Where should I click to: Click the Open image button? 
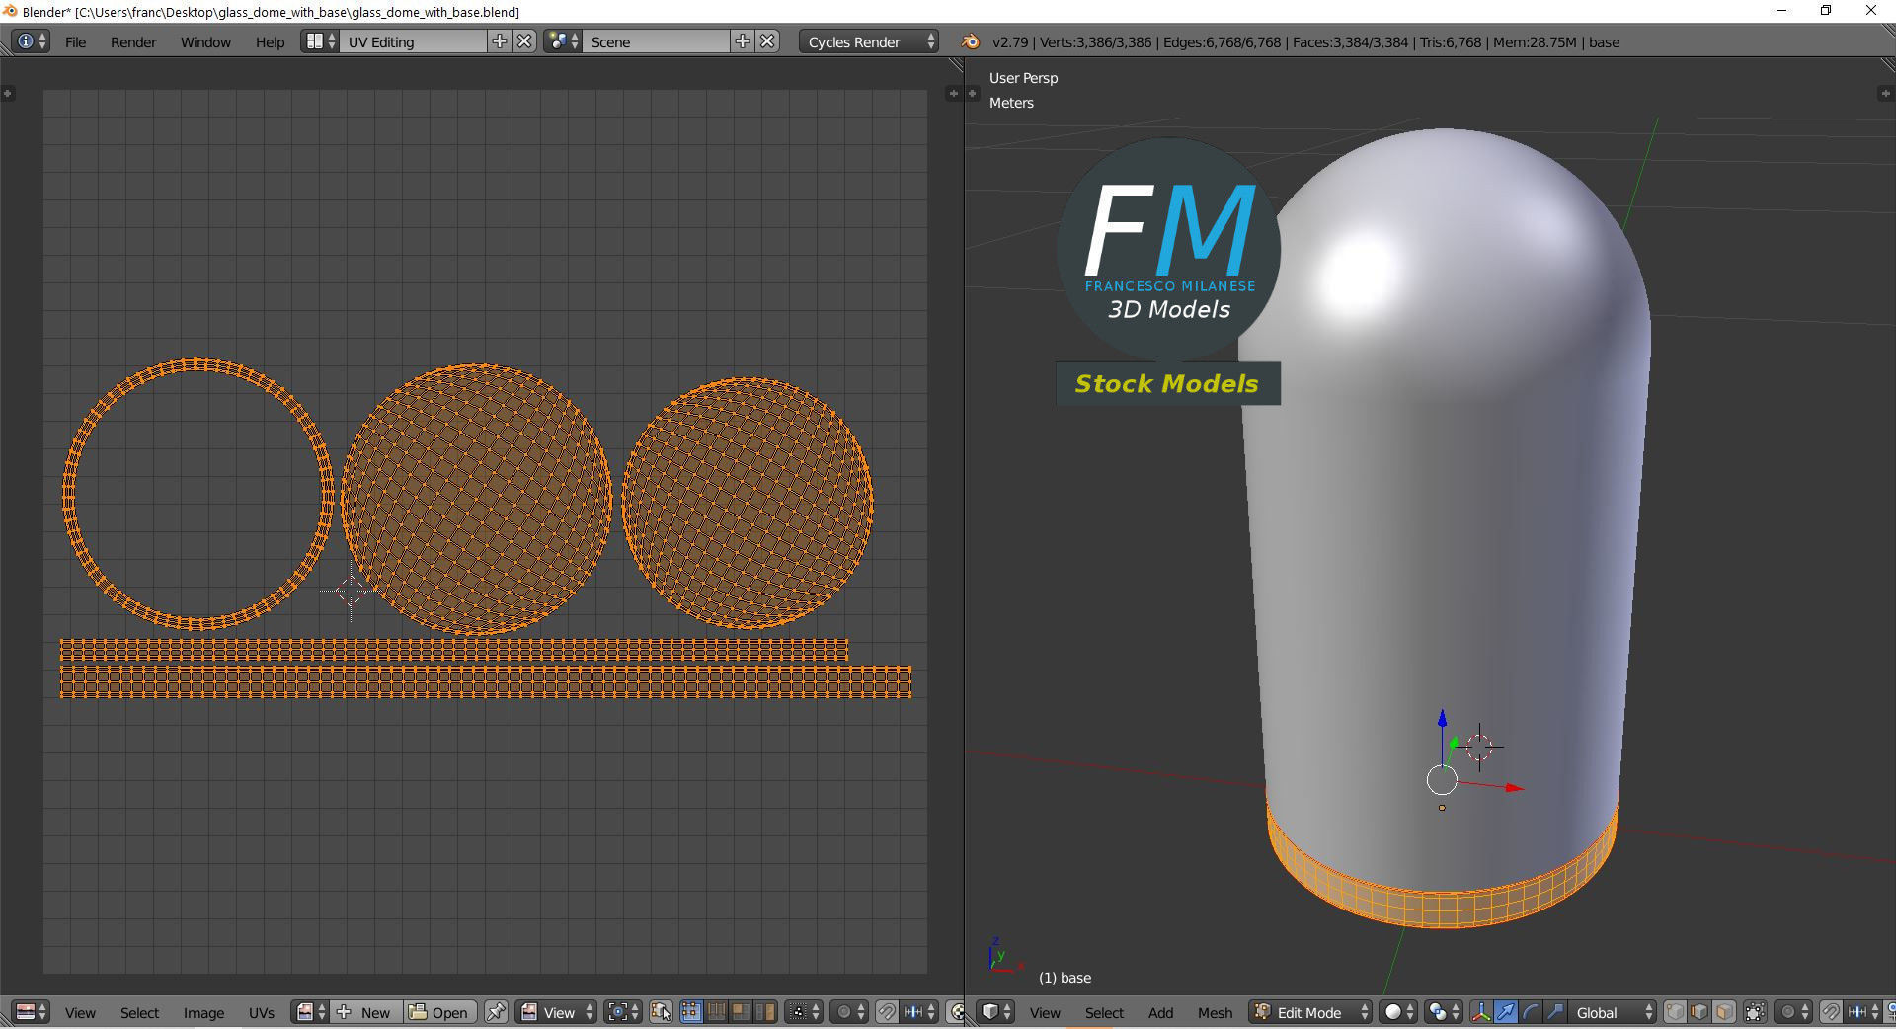pyautogui.click(x=439, y=1012)
